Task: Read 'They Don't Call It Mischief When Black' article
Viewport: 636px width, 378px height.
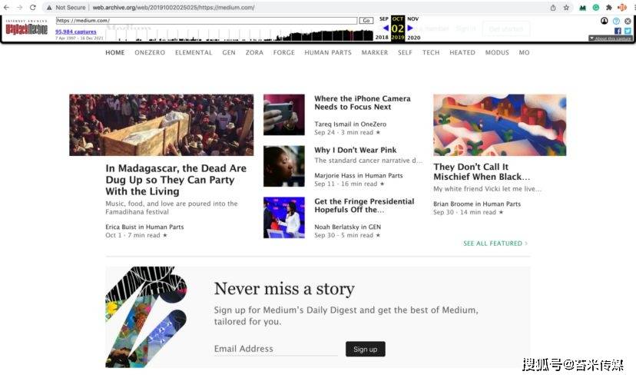Action: pos(482,171)
